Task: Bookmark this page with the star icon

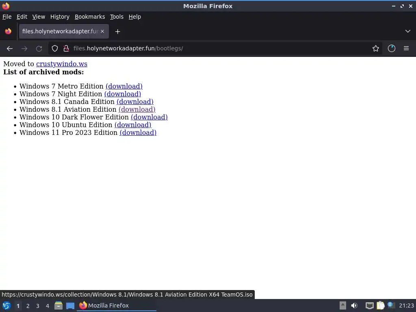Action: (376, 49)
